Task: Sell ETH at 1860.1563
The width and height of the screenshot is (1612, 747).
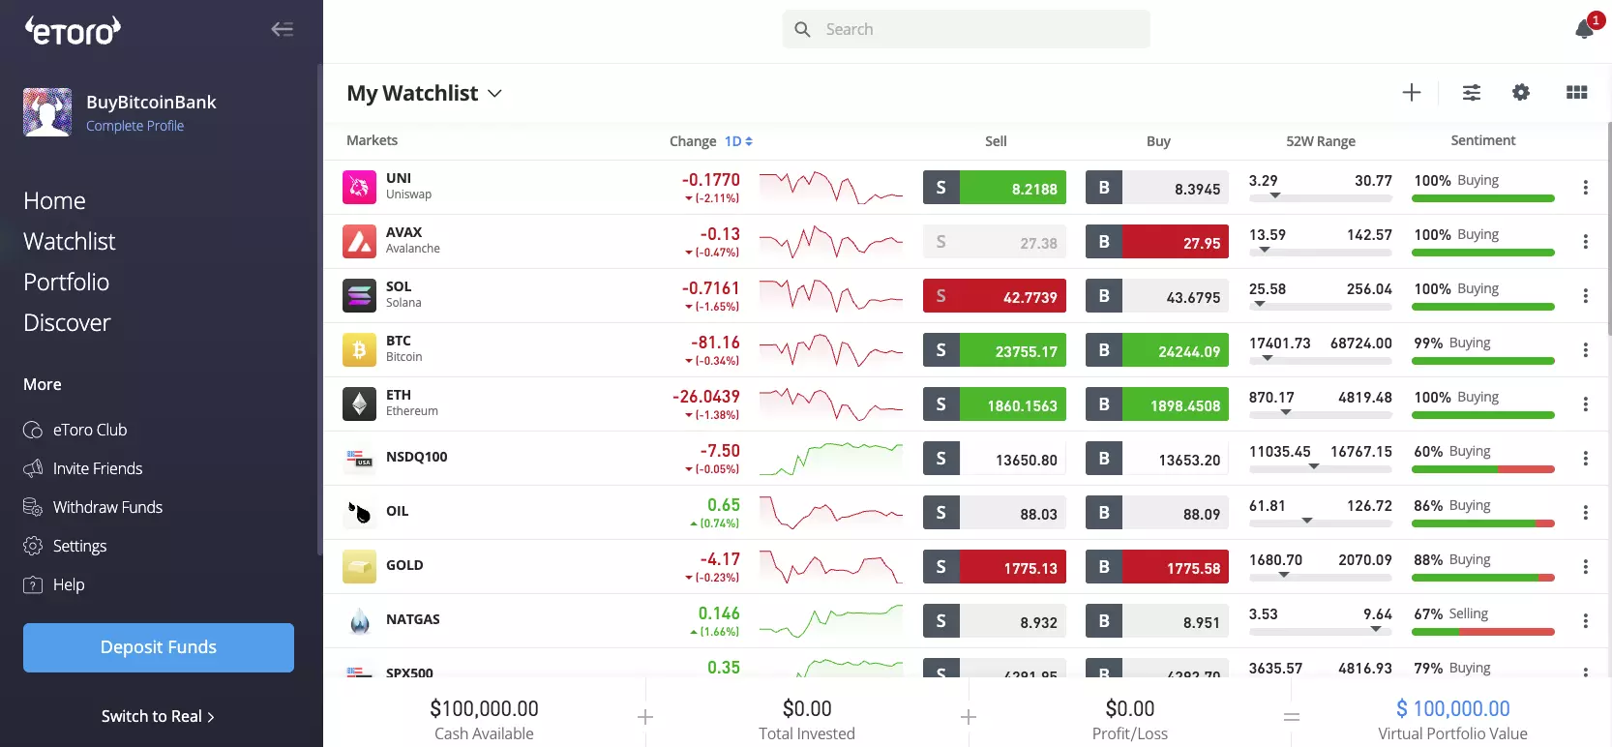Action: [x=995, y=404]
